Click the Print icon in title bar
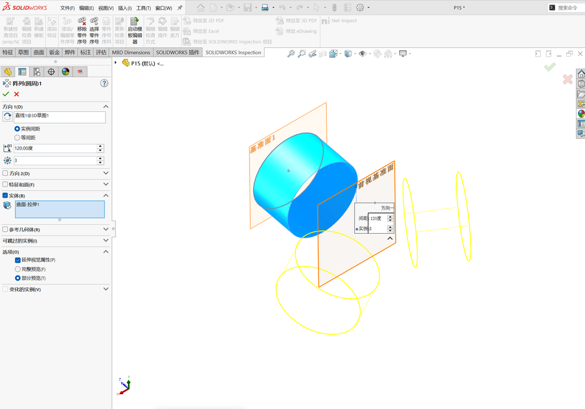Image resolution: width=585 pixels, height=409 pixels. coord(265,7)
